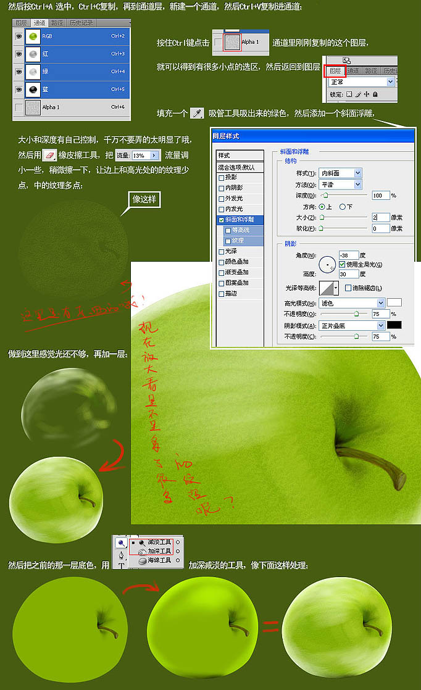Click the red-boxed 图层 tab in the layers panel snippet

(335, 71)
